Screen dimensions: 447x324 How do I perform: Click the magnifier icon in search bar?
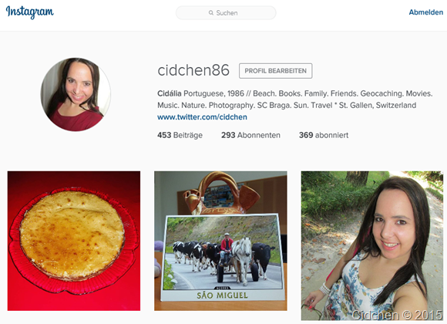click(211, 13)
